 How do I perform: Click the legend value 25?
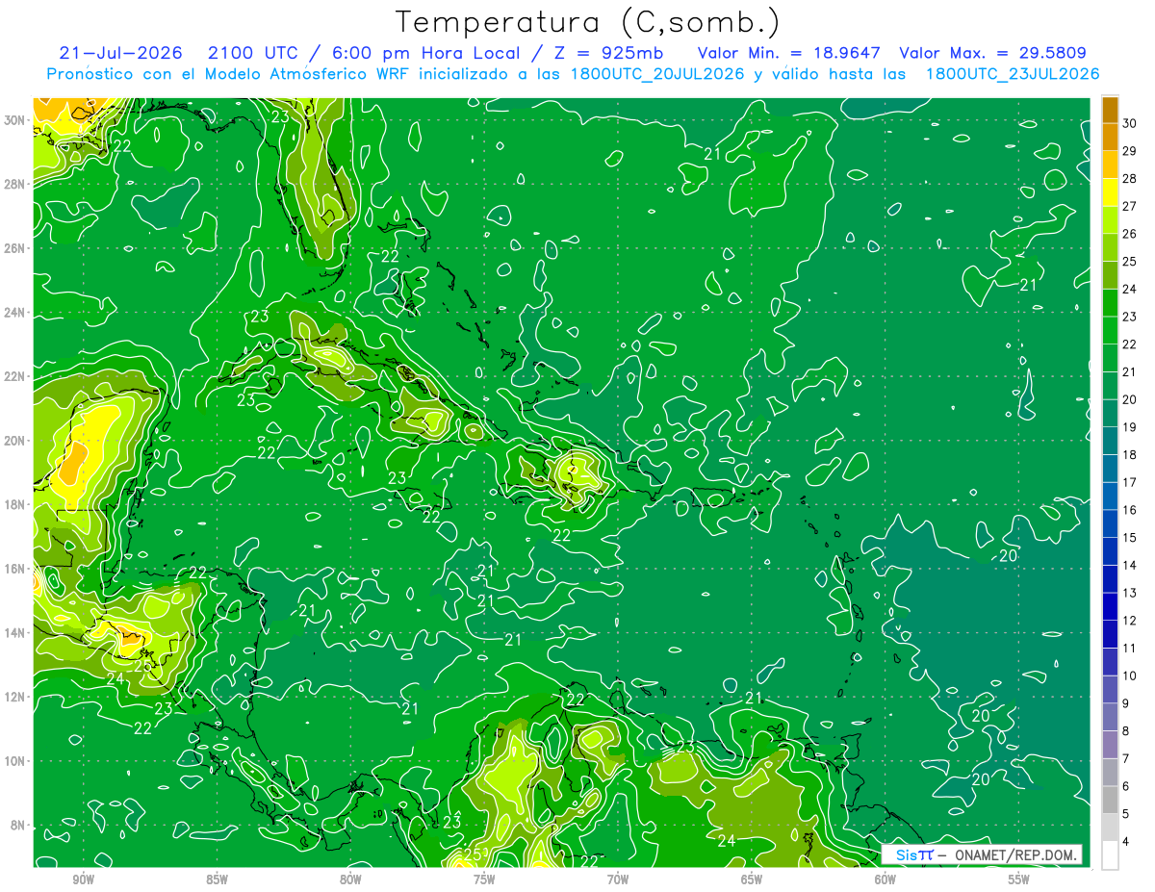coord(1130,261)
